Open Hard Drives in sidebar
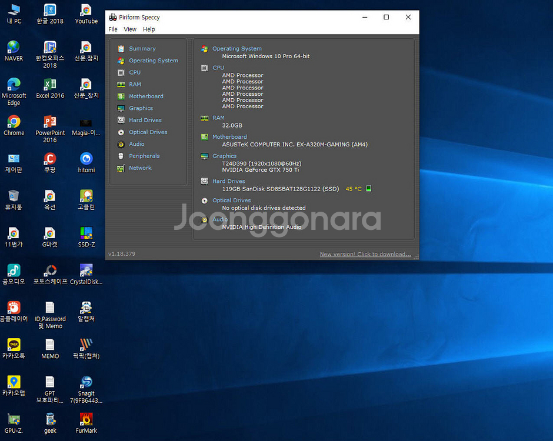Image resolution: width=553 pixels, height=441 pixels. pos(145,120)
